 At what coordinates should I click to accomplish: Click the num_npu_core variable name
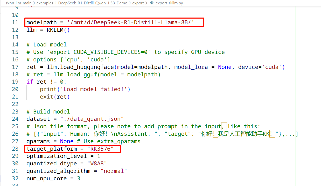click(47, 179)
